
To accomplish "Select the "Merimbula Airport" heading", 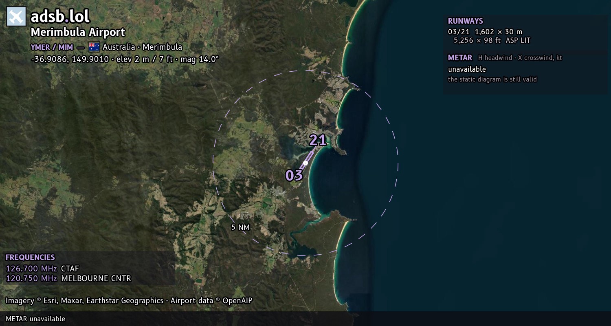I will (78, 32).
